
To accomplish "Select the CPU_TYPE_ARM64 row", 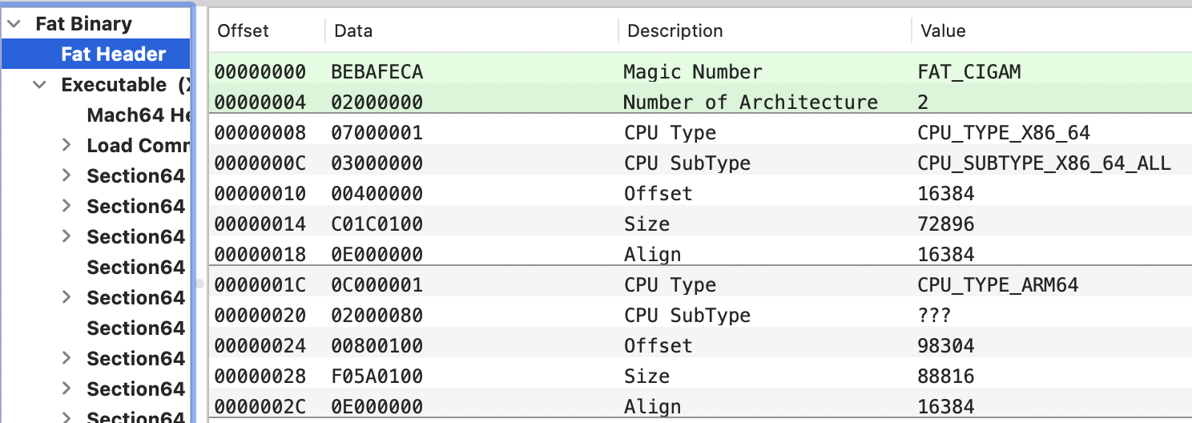I will tap(670, 285).
